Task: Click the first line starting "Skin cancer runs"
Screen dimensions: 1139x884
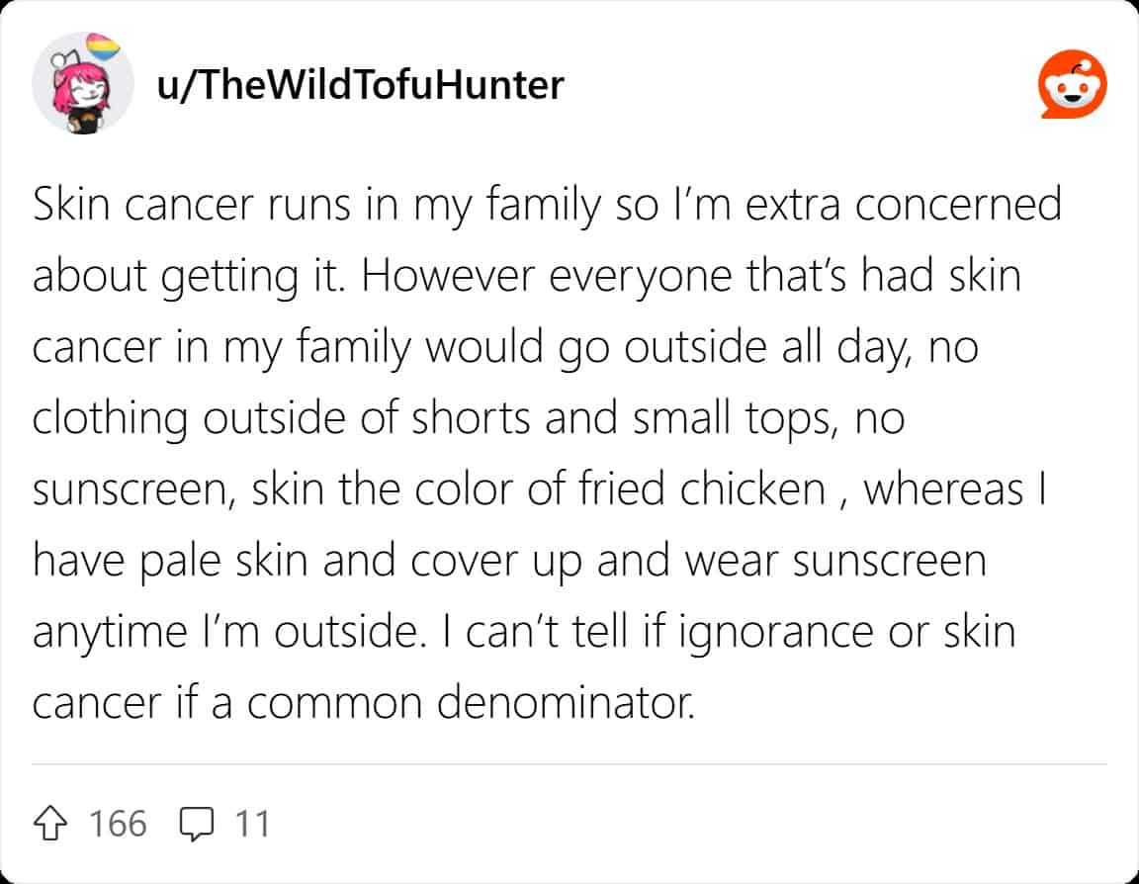Action: click(547, 206)
